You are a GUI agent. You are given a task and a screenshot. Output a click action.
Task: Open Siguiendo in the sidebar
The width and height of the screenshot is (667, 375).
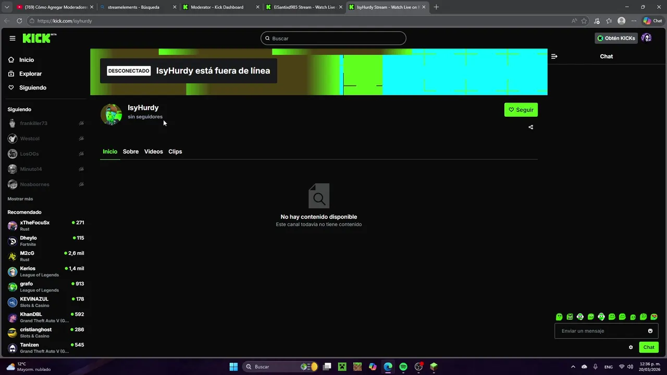[33, 87]
